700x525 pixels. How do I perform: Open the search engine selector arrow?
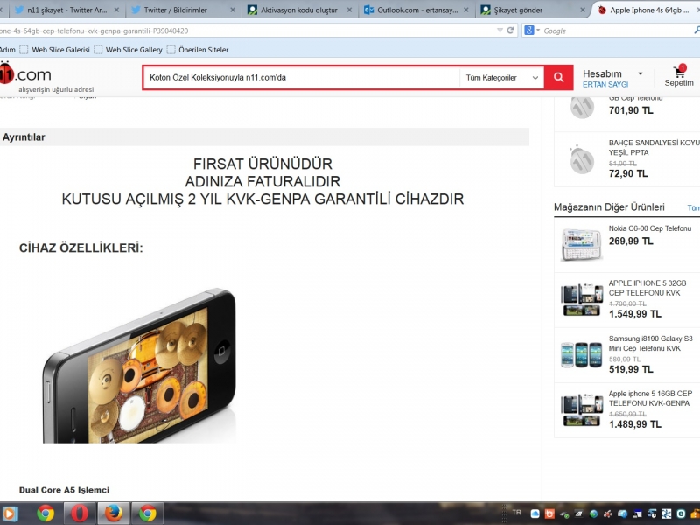tap(538, 31)
